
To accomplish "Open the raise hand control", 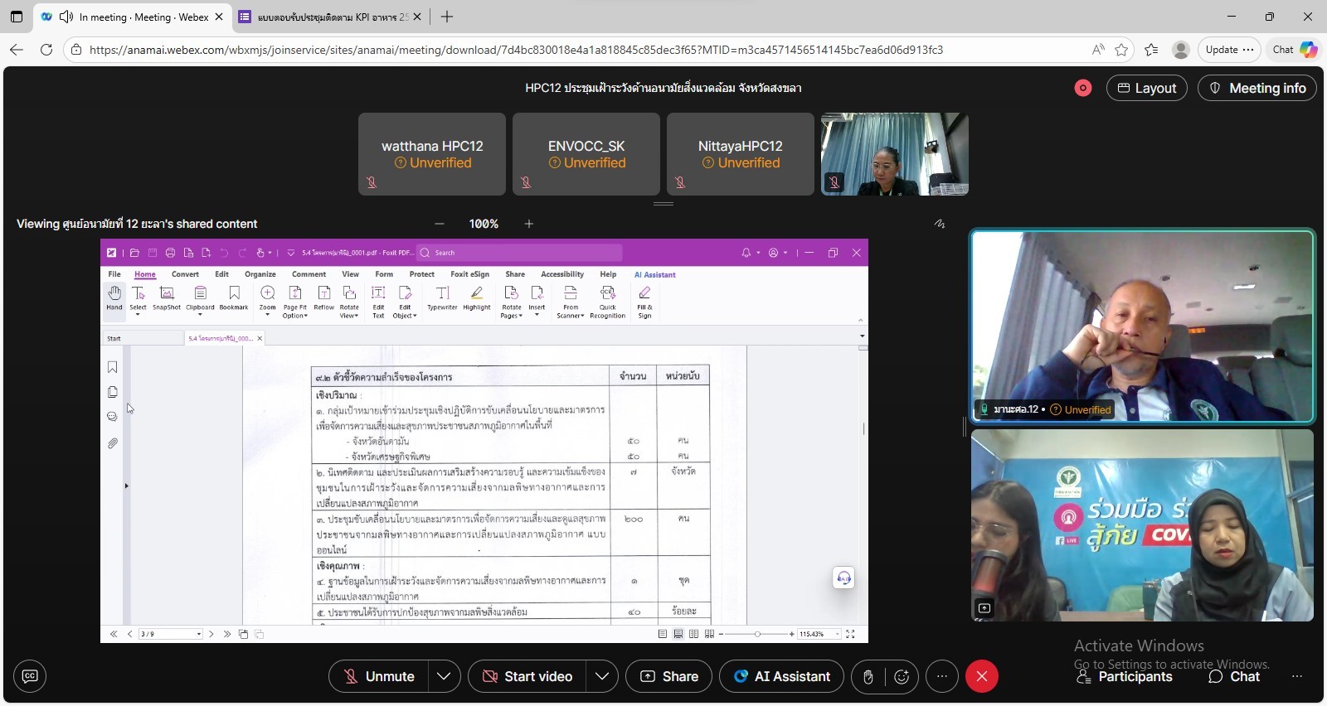I will (868, 677).
